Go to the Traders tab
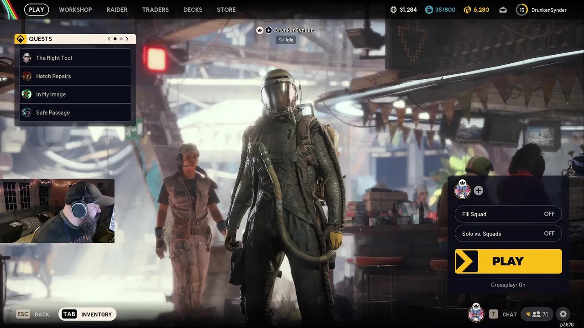The image size is (584, 328). click(x=155, y=10)
